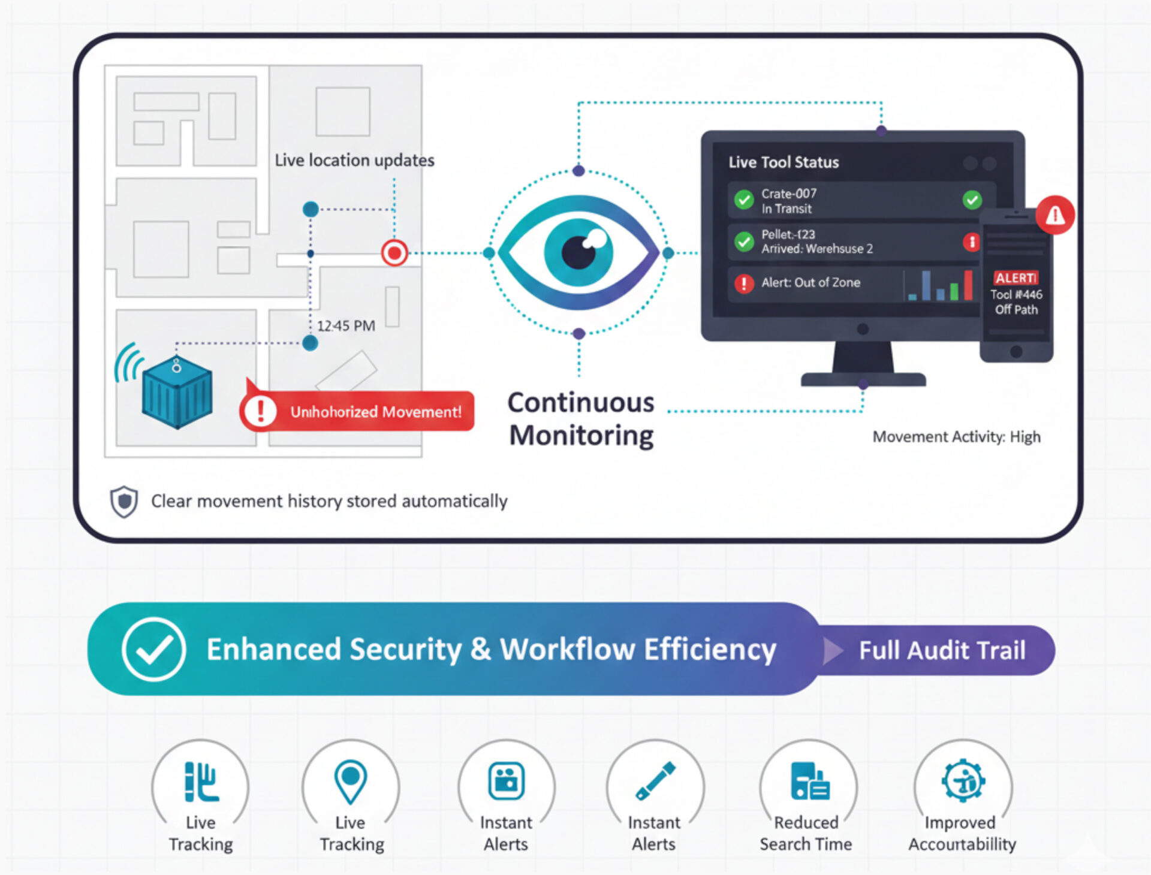Click the movement activity bar chart
Screen dimensions: 1151x875
tap(940, 285)
